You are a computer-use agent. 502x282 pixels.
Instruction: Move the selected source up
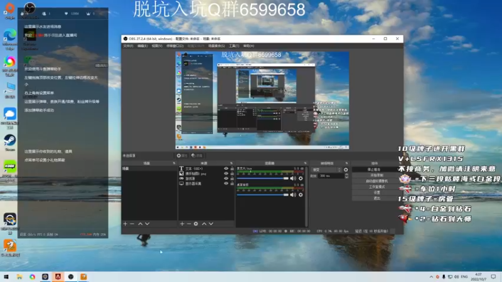click(204, 224)
